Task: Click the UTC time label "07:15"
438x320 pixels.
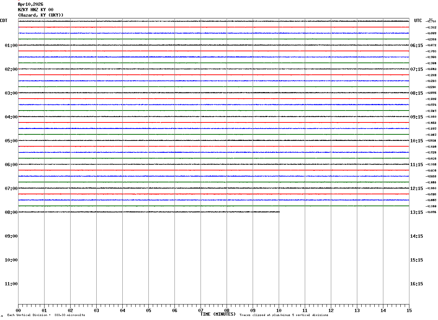Action: point(417,69)
